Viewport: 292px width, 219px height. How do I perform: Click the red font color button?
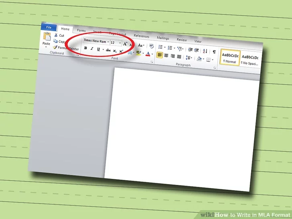[148, 53]
